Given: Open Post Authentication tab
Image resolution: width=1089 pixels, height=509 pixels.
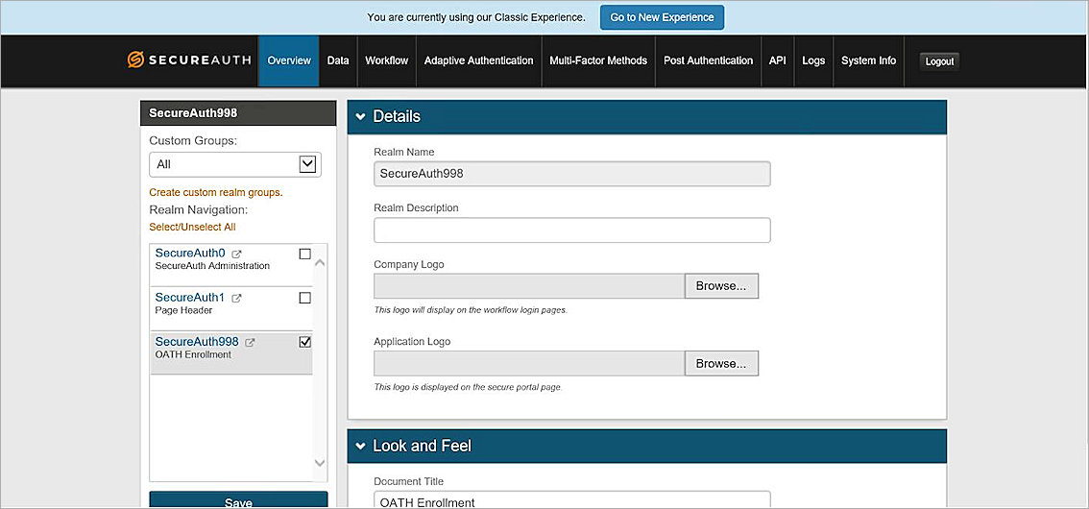Looking at the screenshot, I should 708,61.
